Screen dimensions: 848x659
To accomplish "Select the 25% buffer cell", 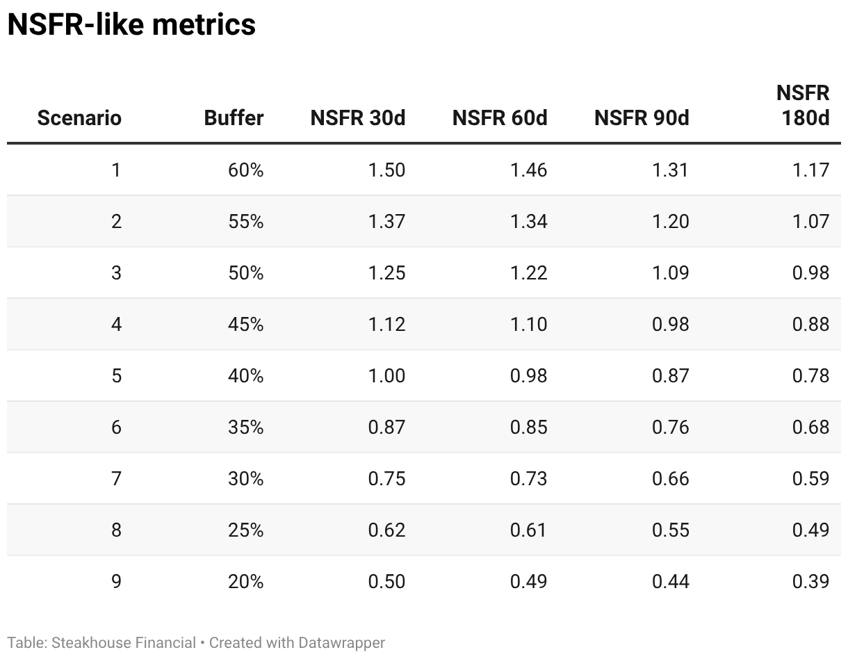I will click(245, 530).
